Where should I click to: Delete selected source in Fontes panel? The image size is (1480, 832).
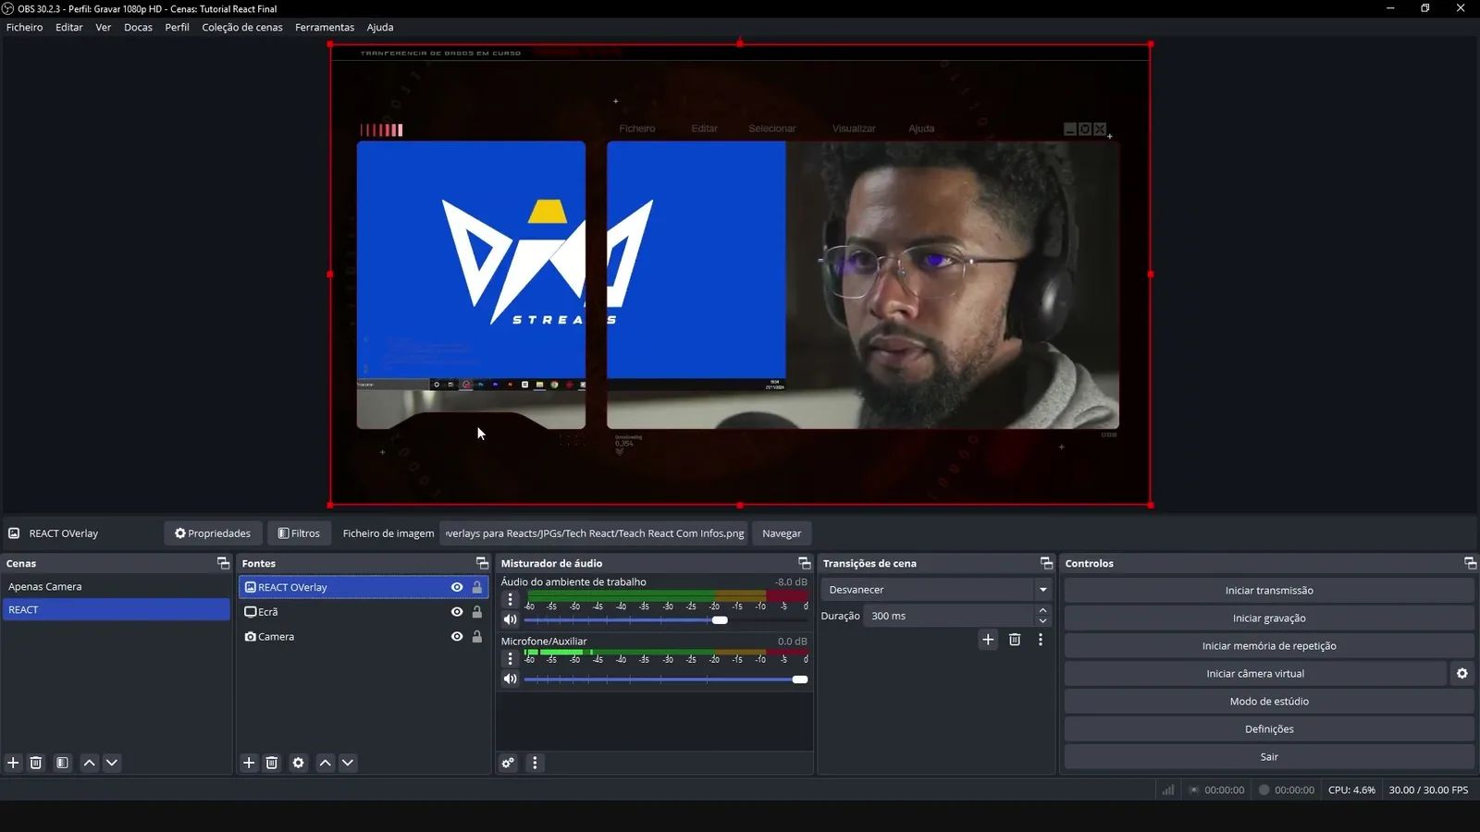(272, 763)
